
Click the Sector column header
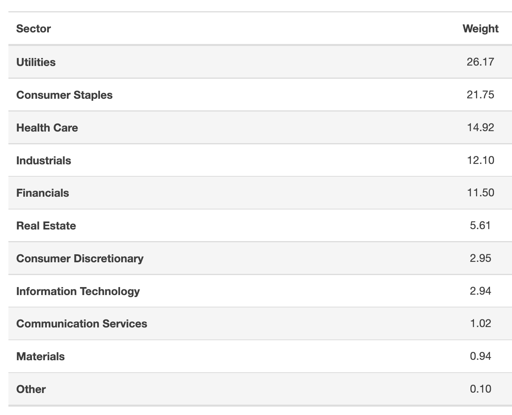[x=34, y=29]
